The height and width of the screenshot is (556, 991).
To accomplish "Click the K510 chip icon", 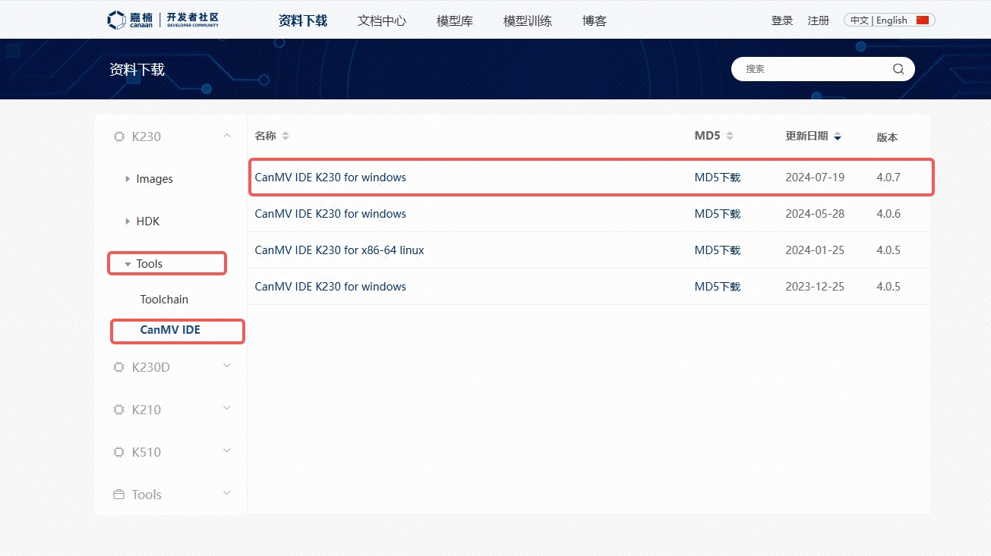I will coord(119,452).
